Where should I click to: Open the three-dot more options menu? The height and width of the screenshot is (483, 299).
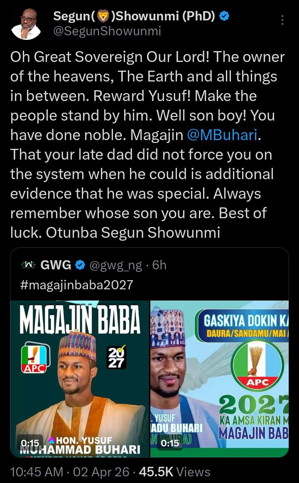tap(282, 20)
